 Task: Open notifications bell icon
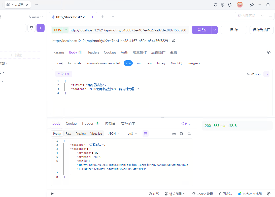click(x=230, y=5)
